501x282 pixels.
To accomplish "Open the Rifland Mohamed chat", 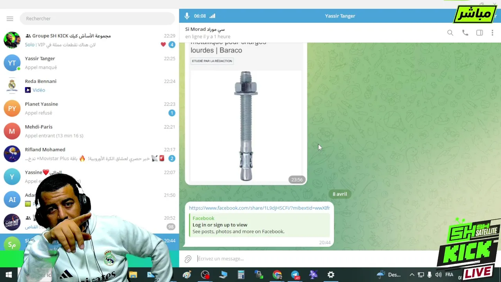I will click(89, 154).
